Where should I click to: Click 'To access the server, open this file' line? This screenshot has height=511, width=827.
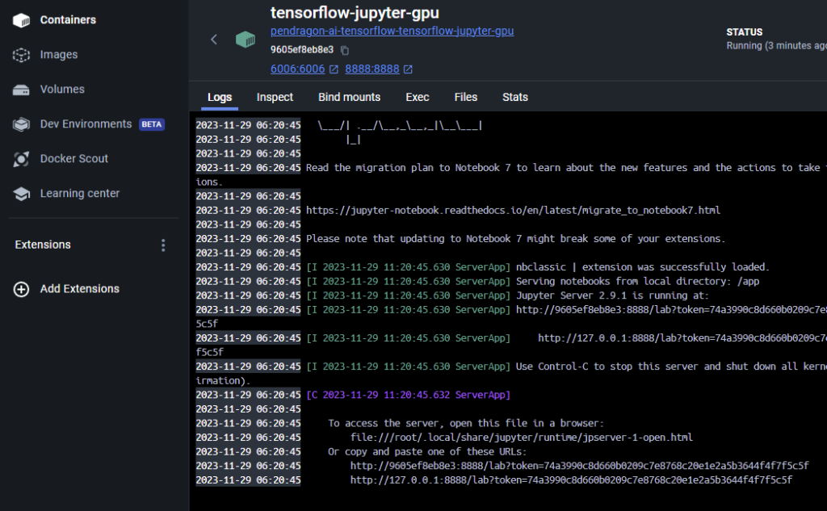(x=466, y=424)
